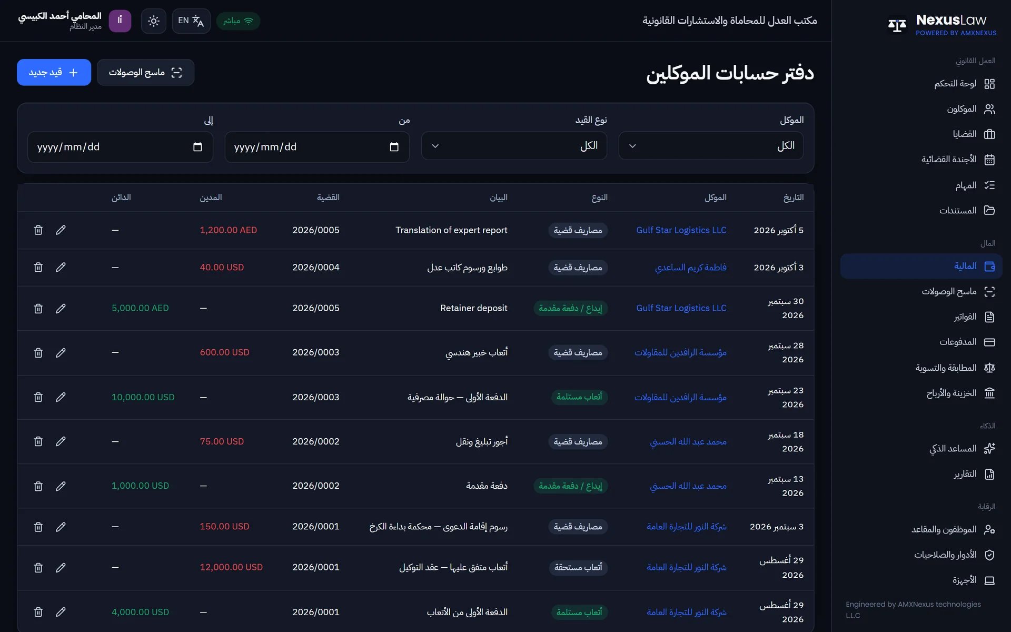Toggle the light/dark theme sun button
This screenshot has width=1011, height=632.
(154, 21)
